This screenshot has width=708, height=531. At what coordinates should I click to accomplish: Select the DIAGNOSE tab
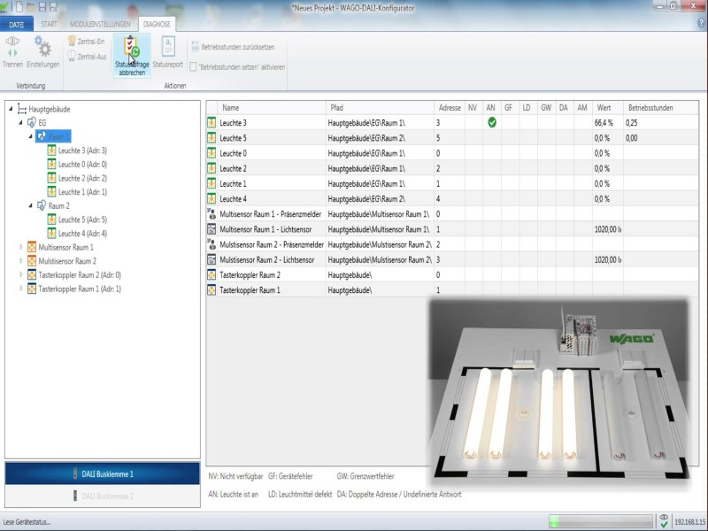[157, 25]
